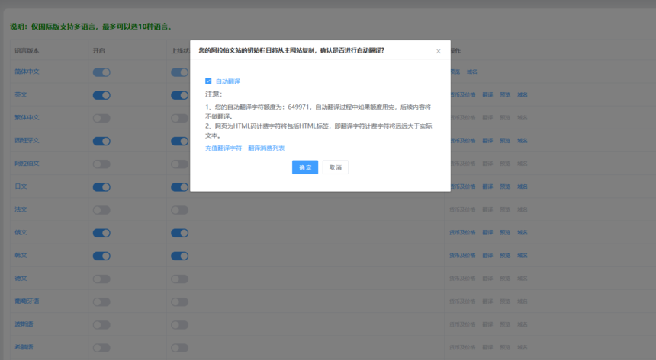Viewport: 656px width, 360px height.
Task: Open 货币及价格 for the 法文 row
Action: click(462, 209)
